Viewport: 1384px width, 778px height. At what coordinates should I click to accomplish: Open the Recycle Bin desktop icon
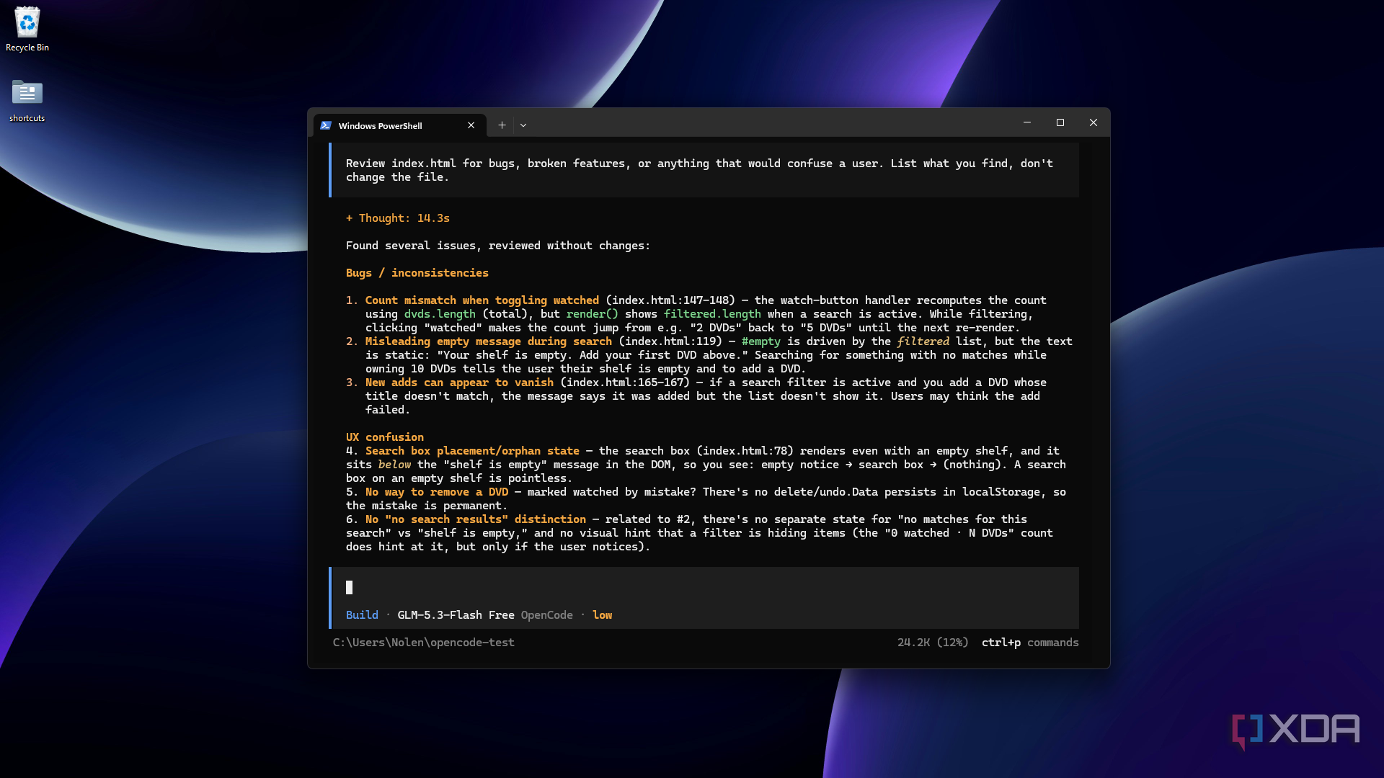click(x=27, y=30)
